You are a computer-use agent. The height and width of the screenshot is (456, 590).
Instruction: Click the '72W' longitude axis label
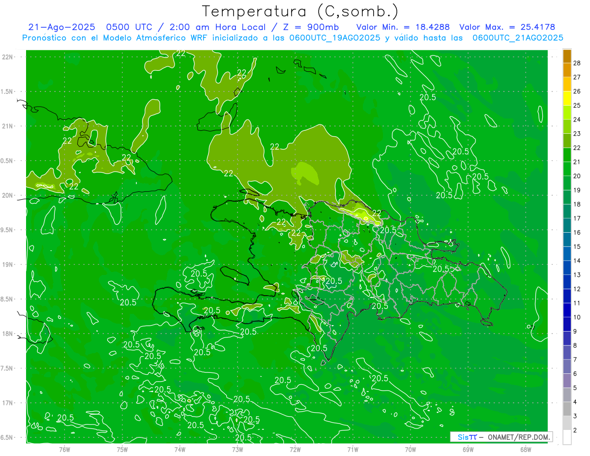pos(295,449)
